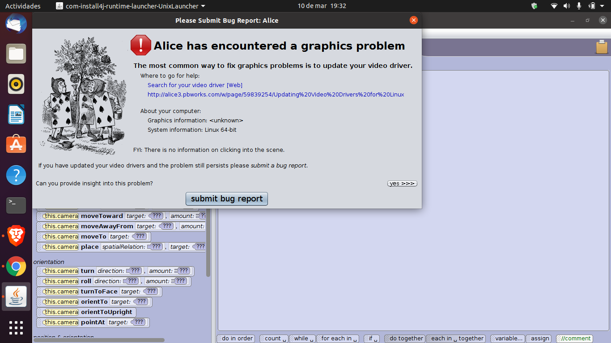611x343 pixels.
Task: Open the Actividades overview
Action: pyautogui.click(x=23, y=6)
